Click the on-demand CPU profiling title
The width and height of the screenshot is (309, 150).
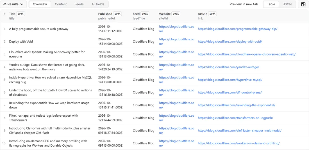click(48, 143)
